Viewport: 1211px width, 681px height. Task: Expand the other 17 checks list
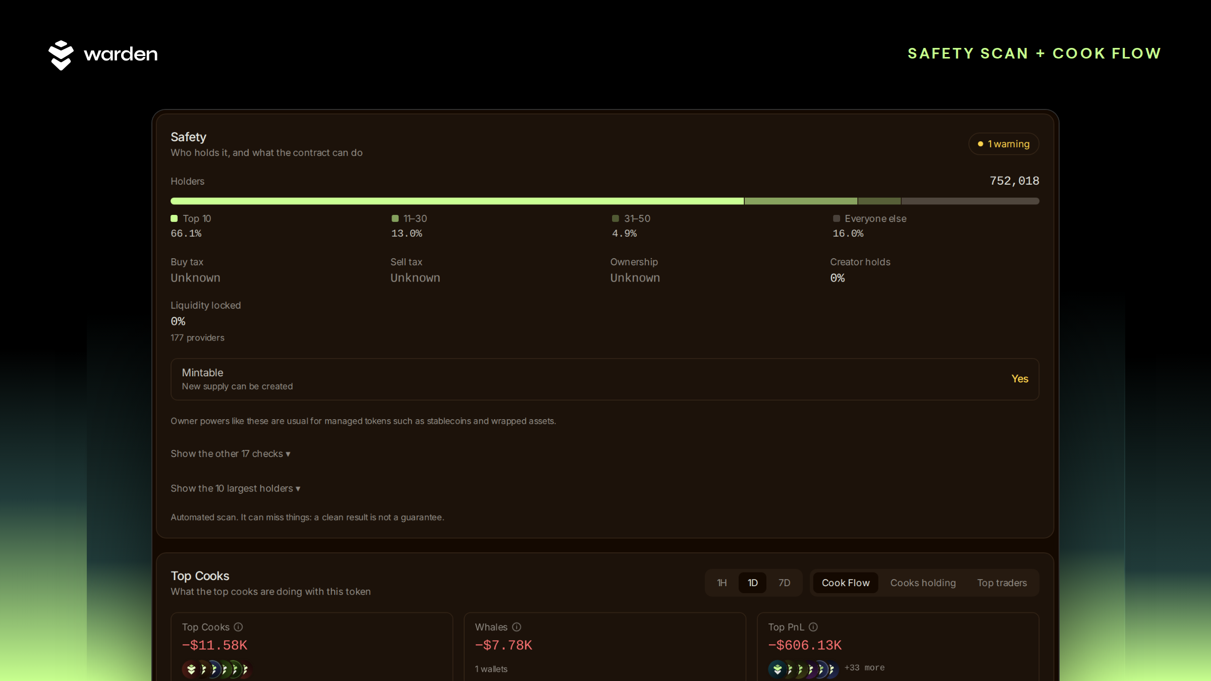coord(231,453)
